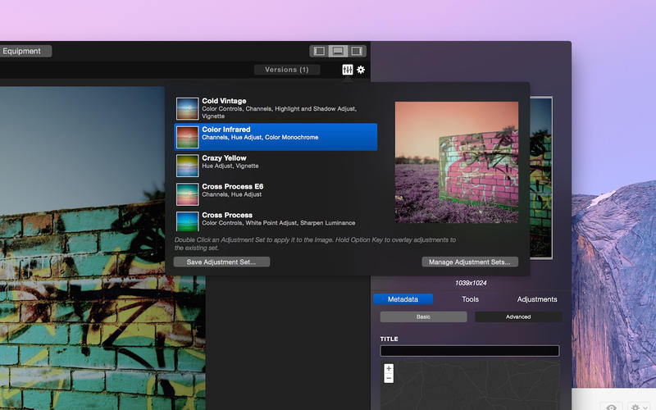Zoom out on the map
Image resolution: width=656 pixels, height=410 pixels.
click(389, 378)
